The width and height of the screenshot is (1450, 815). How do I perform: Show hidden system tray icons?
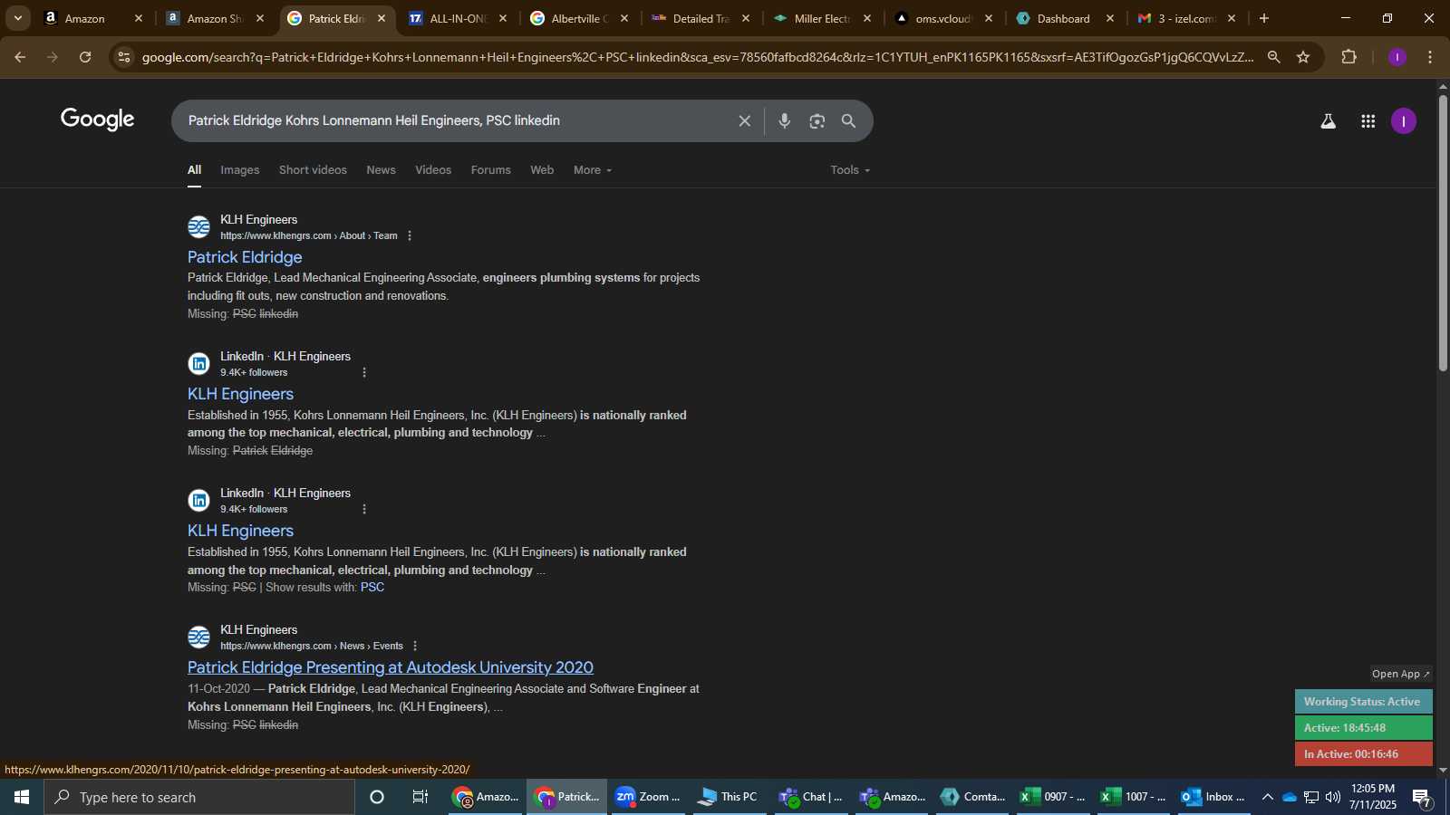(1267, 797)
